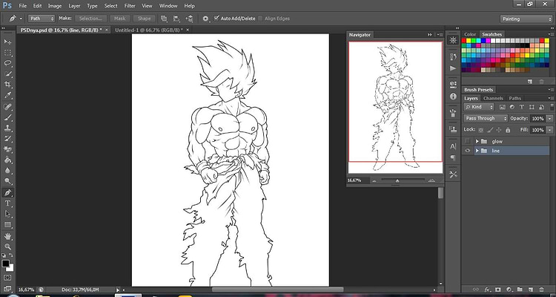This screenshot has height=297, width=556.
Task: Open the Fill slider dropdown
Action: click(x=549, y=130)
